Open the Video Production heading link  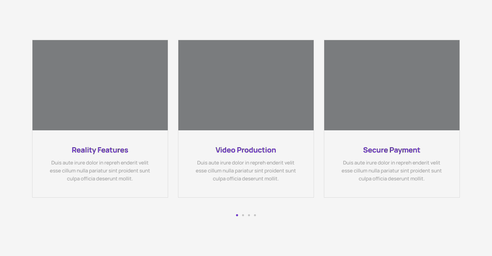[246, 150]
